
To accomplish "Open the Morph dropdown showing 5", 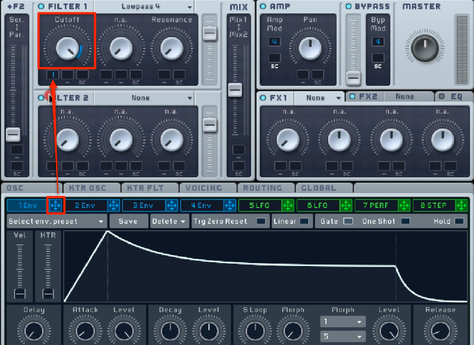I will point(343,336).
